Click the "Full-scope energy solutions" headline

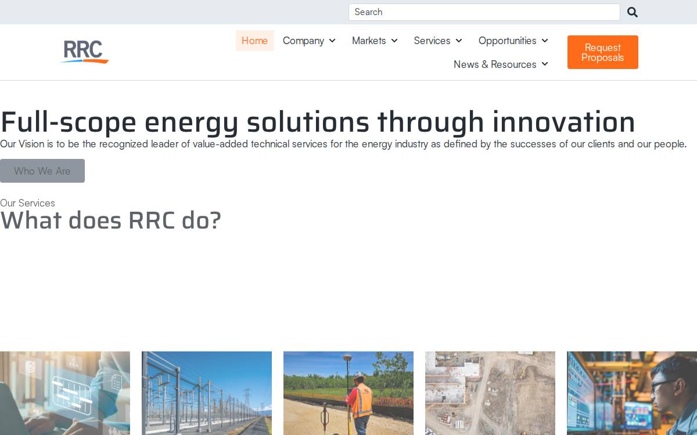(x=318, y=122)
